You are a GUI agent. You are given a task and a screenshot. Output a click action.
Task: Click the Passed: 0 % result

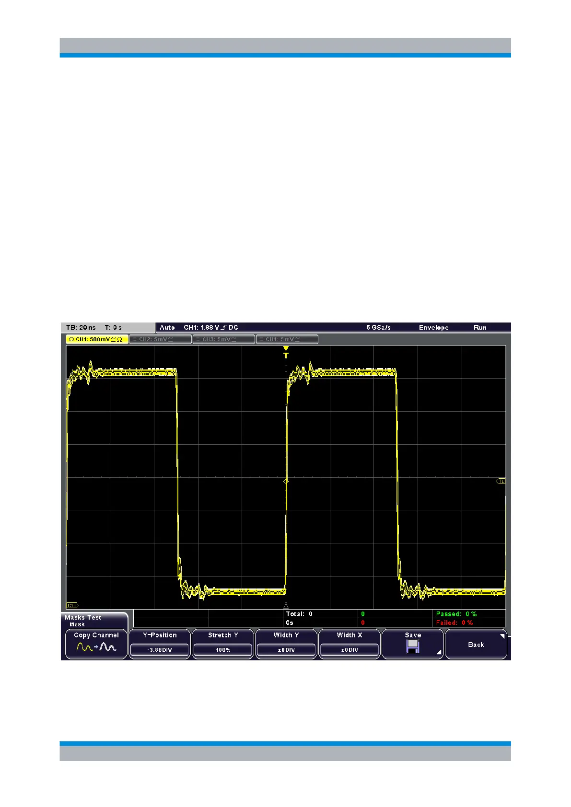(456, 614)
